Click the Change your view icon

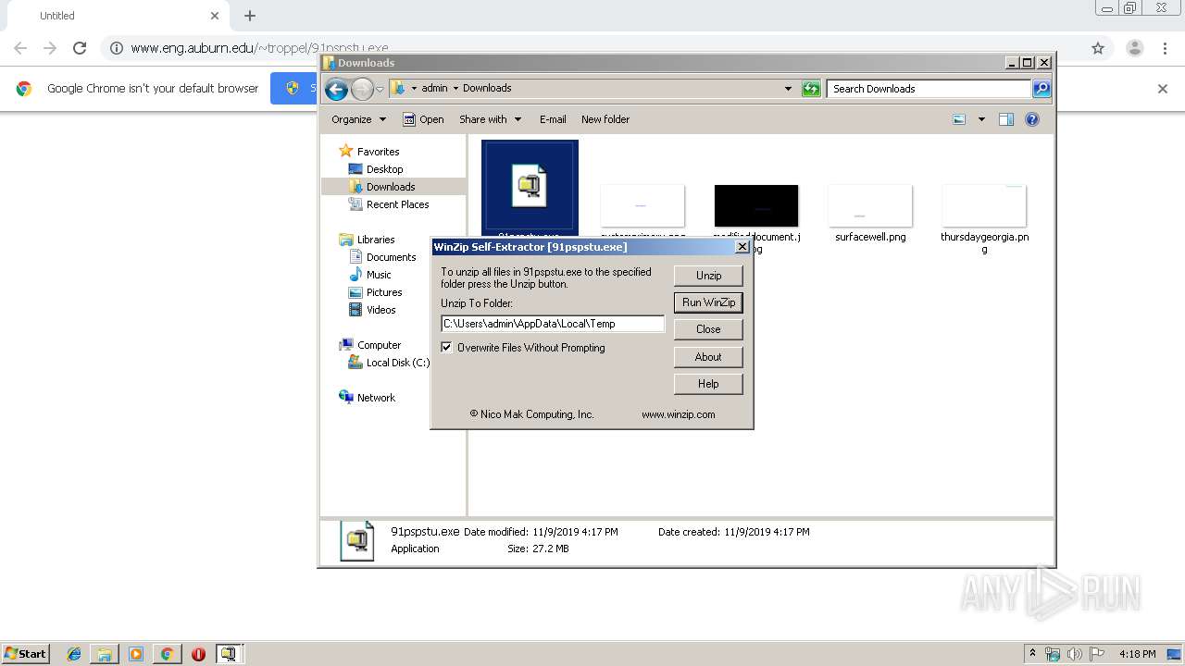959,119
